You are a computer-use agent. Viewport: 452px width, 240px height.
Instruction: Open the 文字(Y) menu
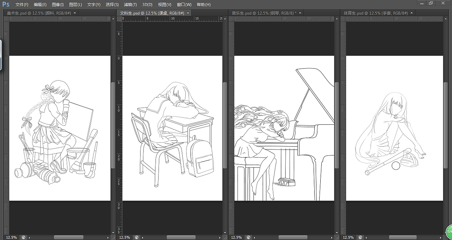(x=94, y=5)
